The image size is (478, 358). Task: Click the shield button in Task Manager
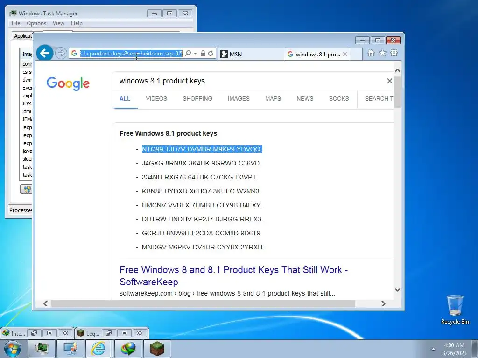[27, 189]
